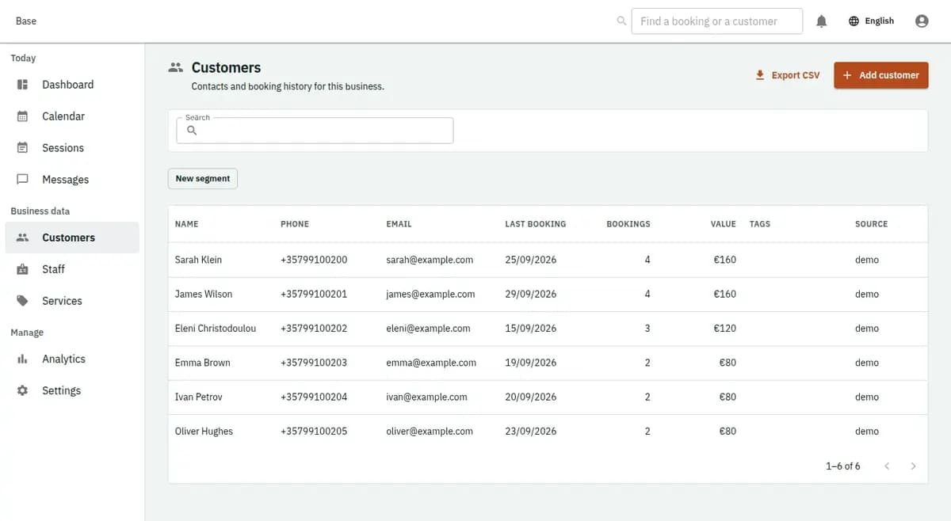Click the magnifier inside customer Search field

click(192, 131)
